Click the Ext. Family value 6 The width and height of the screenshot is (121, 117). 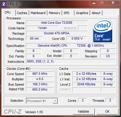pyautogui.click(x=34, y=56)
